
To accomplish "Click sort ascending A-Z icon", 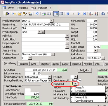I will click(x=91, y=14).
